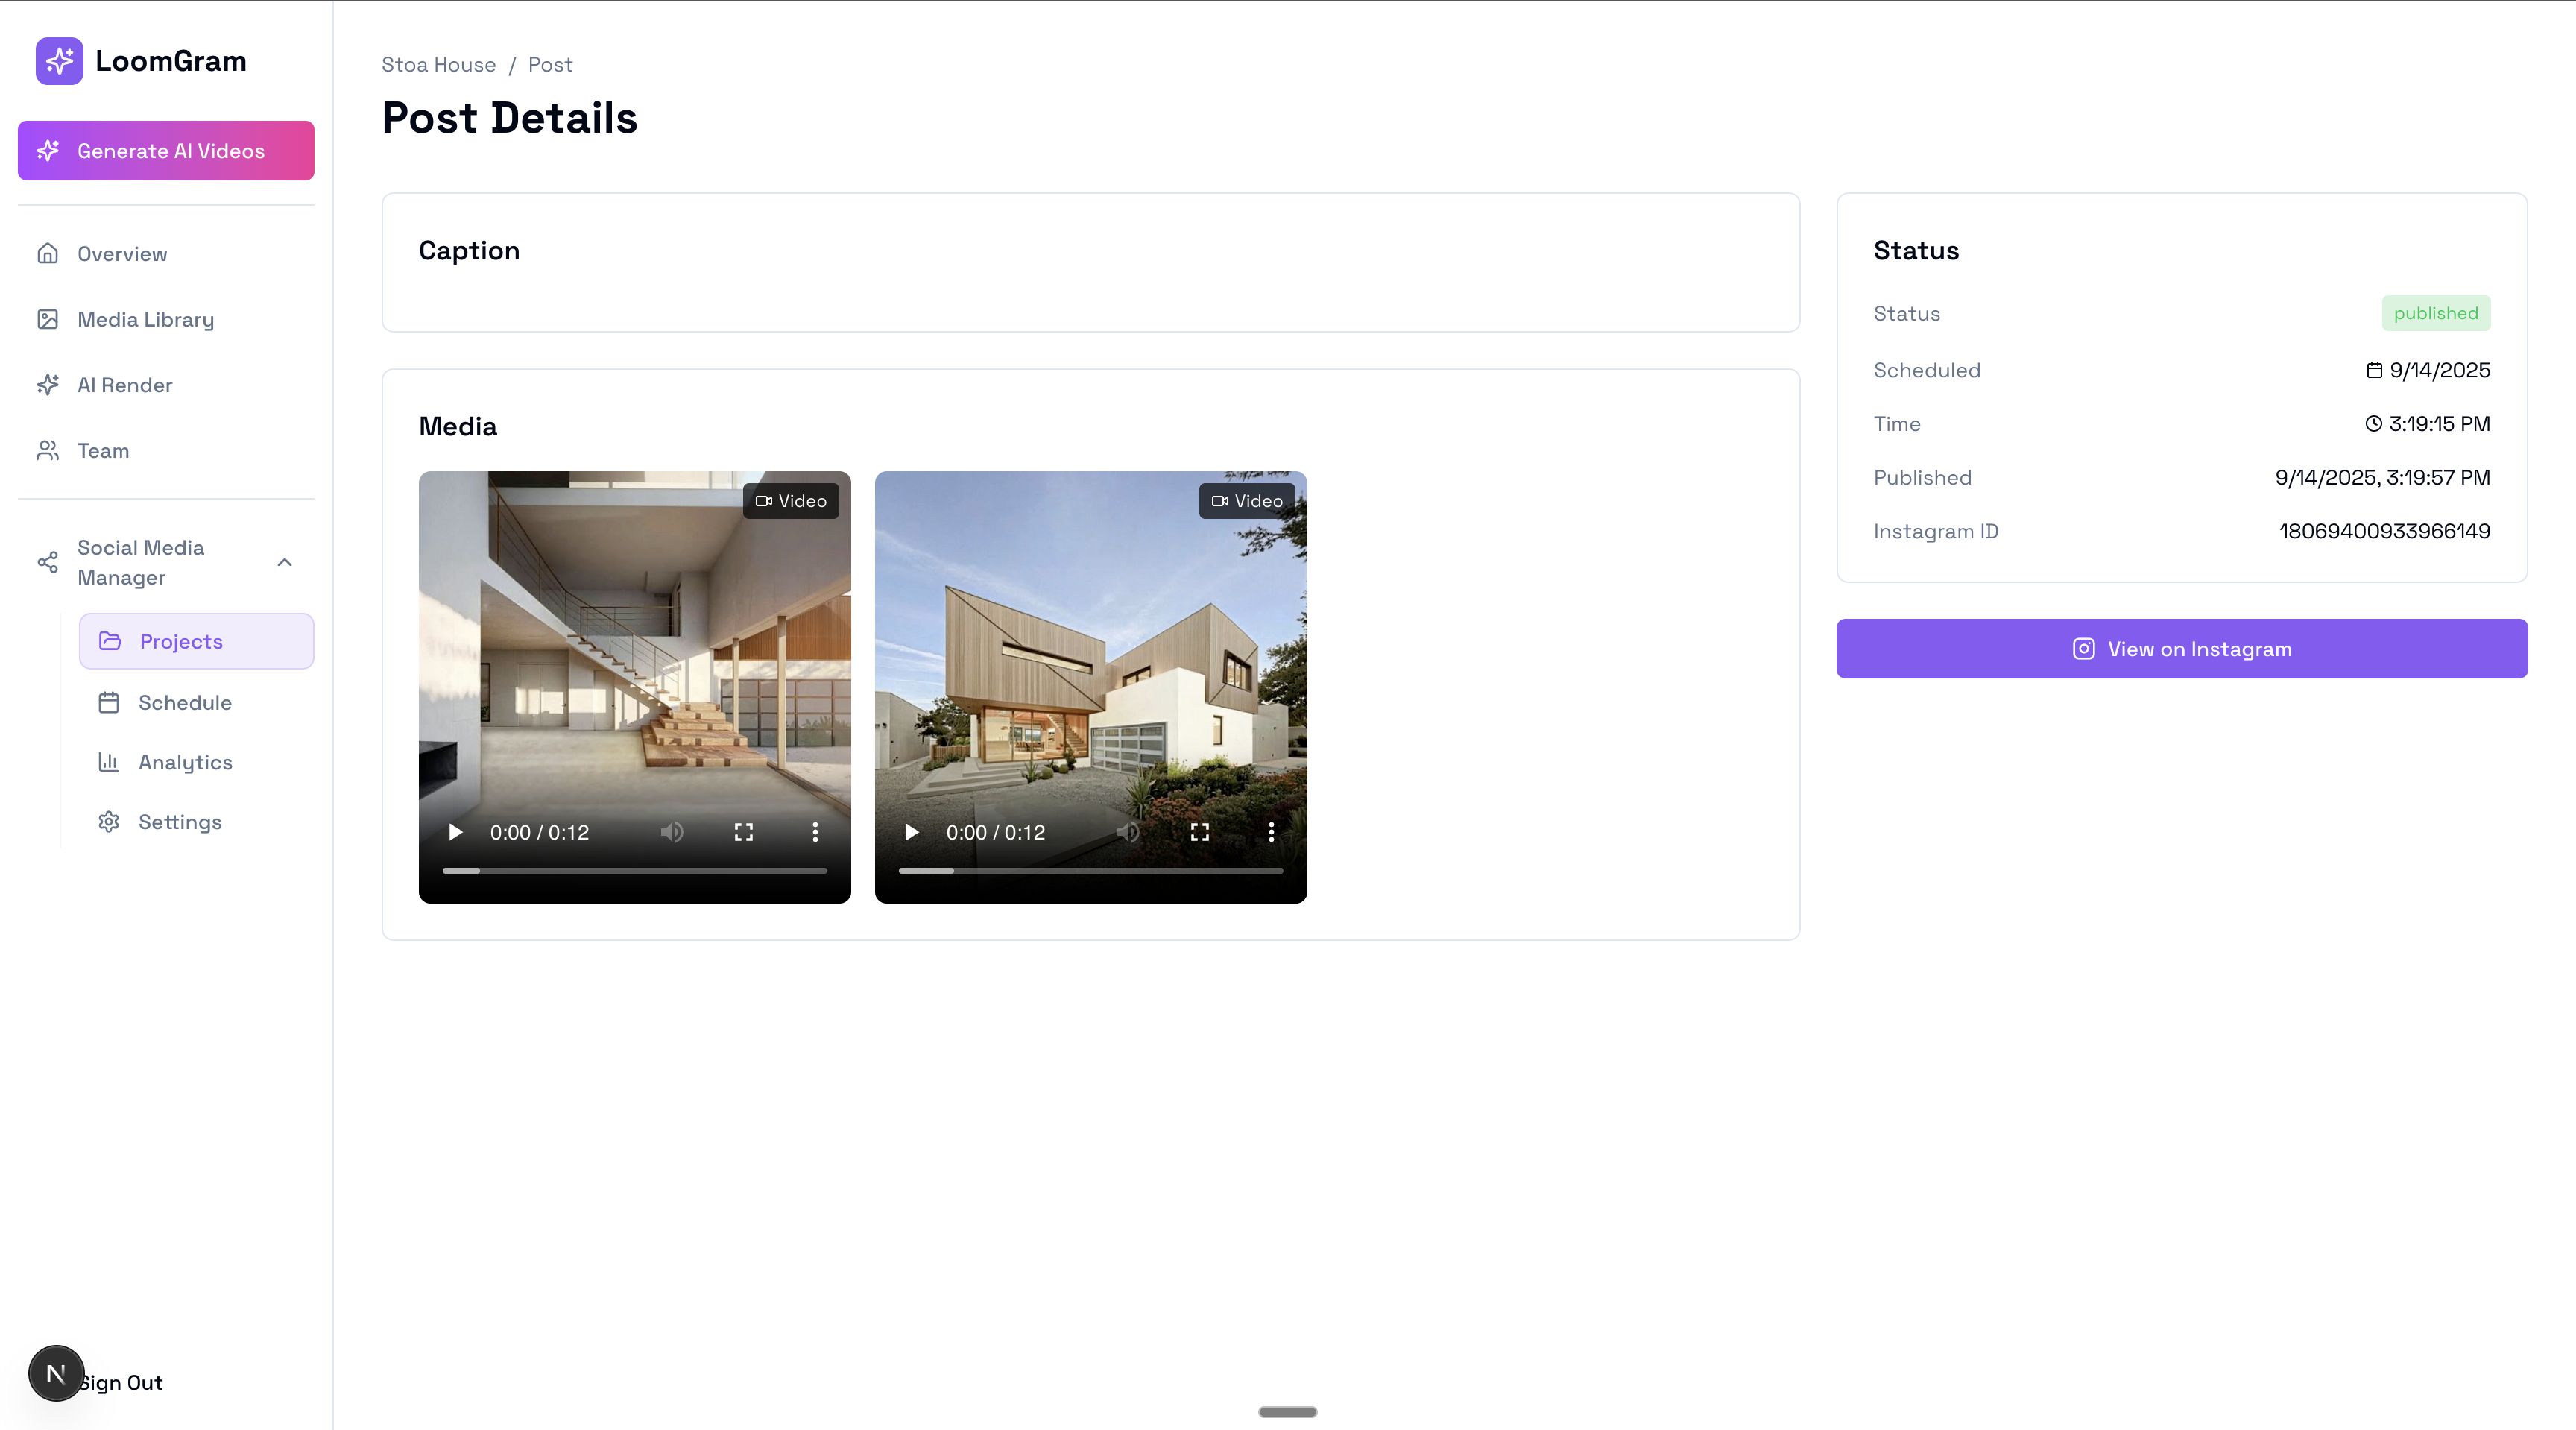Seek on the first video's progress bar

pos(634,871)
